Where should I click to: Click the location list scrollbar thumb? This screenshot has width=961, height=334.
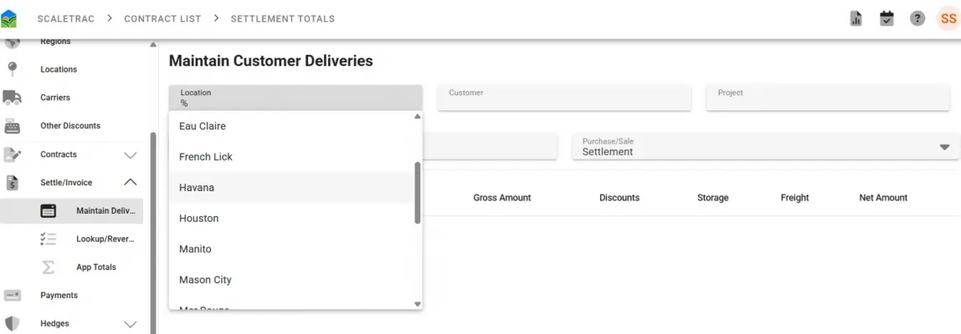(x=418, y=193)
